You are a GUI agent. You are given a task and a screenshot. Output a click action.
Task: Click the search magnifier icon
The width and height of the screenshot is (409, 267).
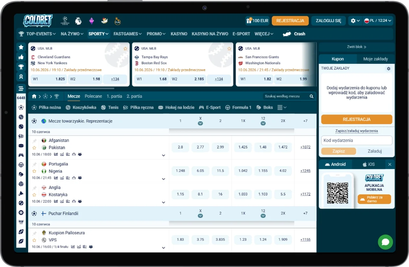[311, 96]
